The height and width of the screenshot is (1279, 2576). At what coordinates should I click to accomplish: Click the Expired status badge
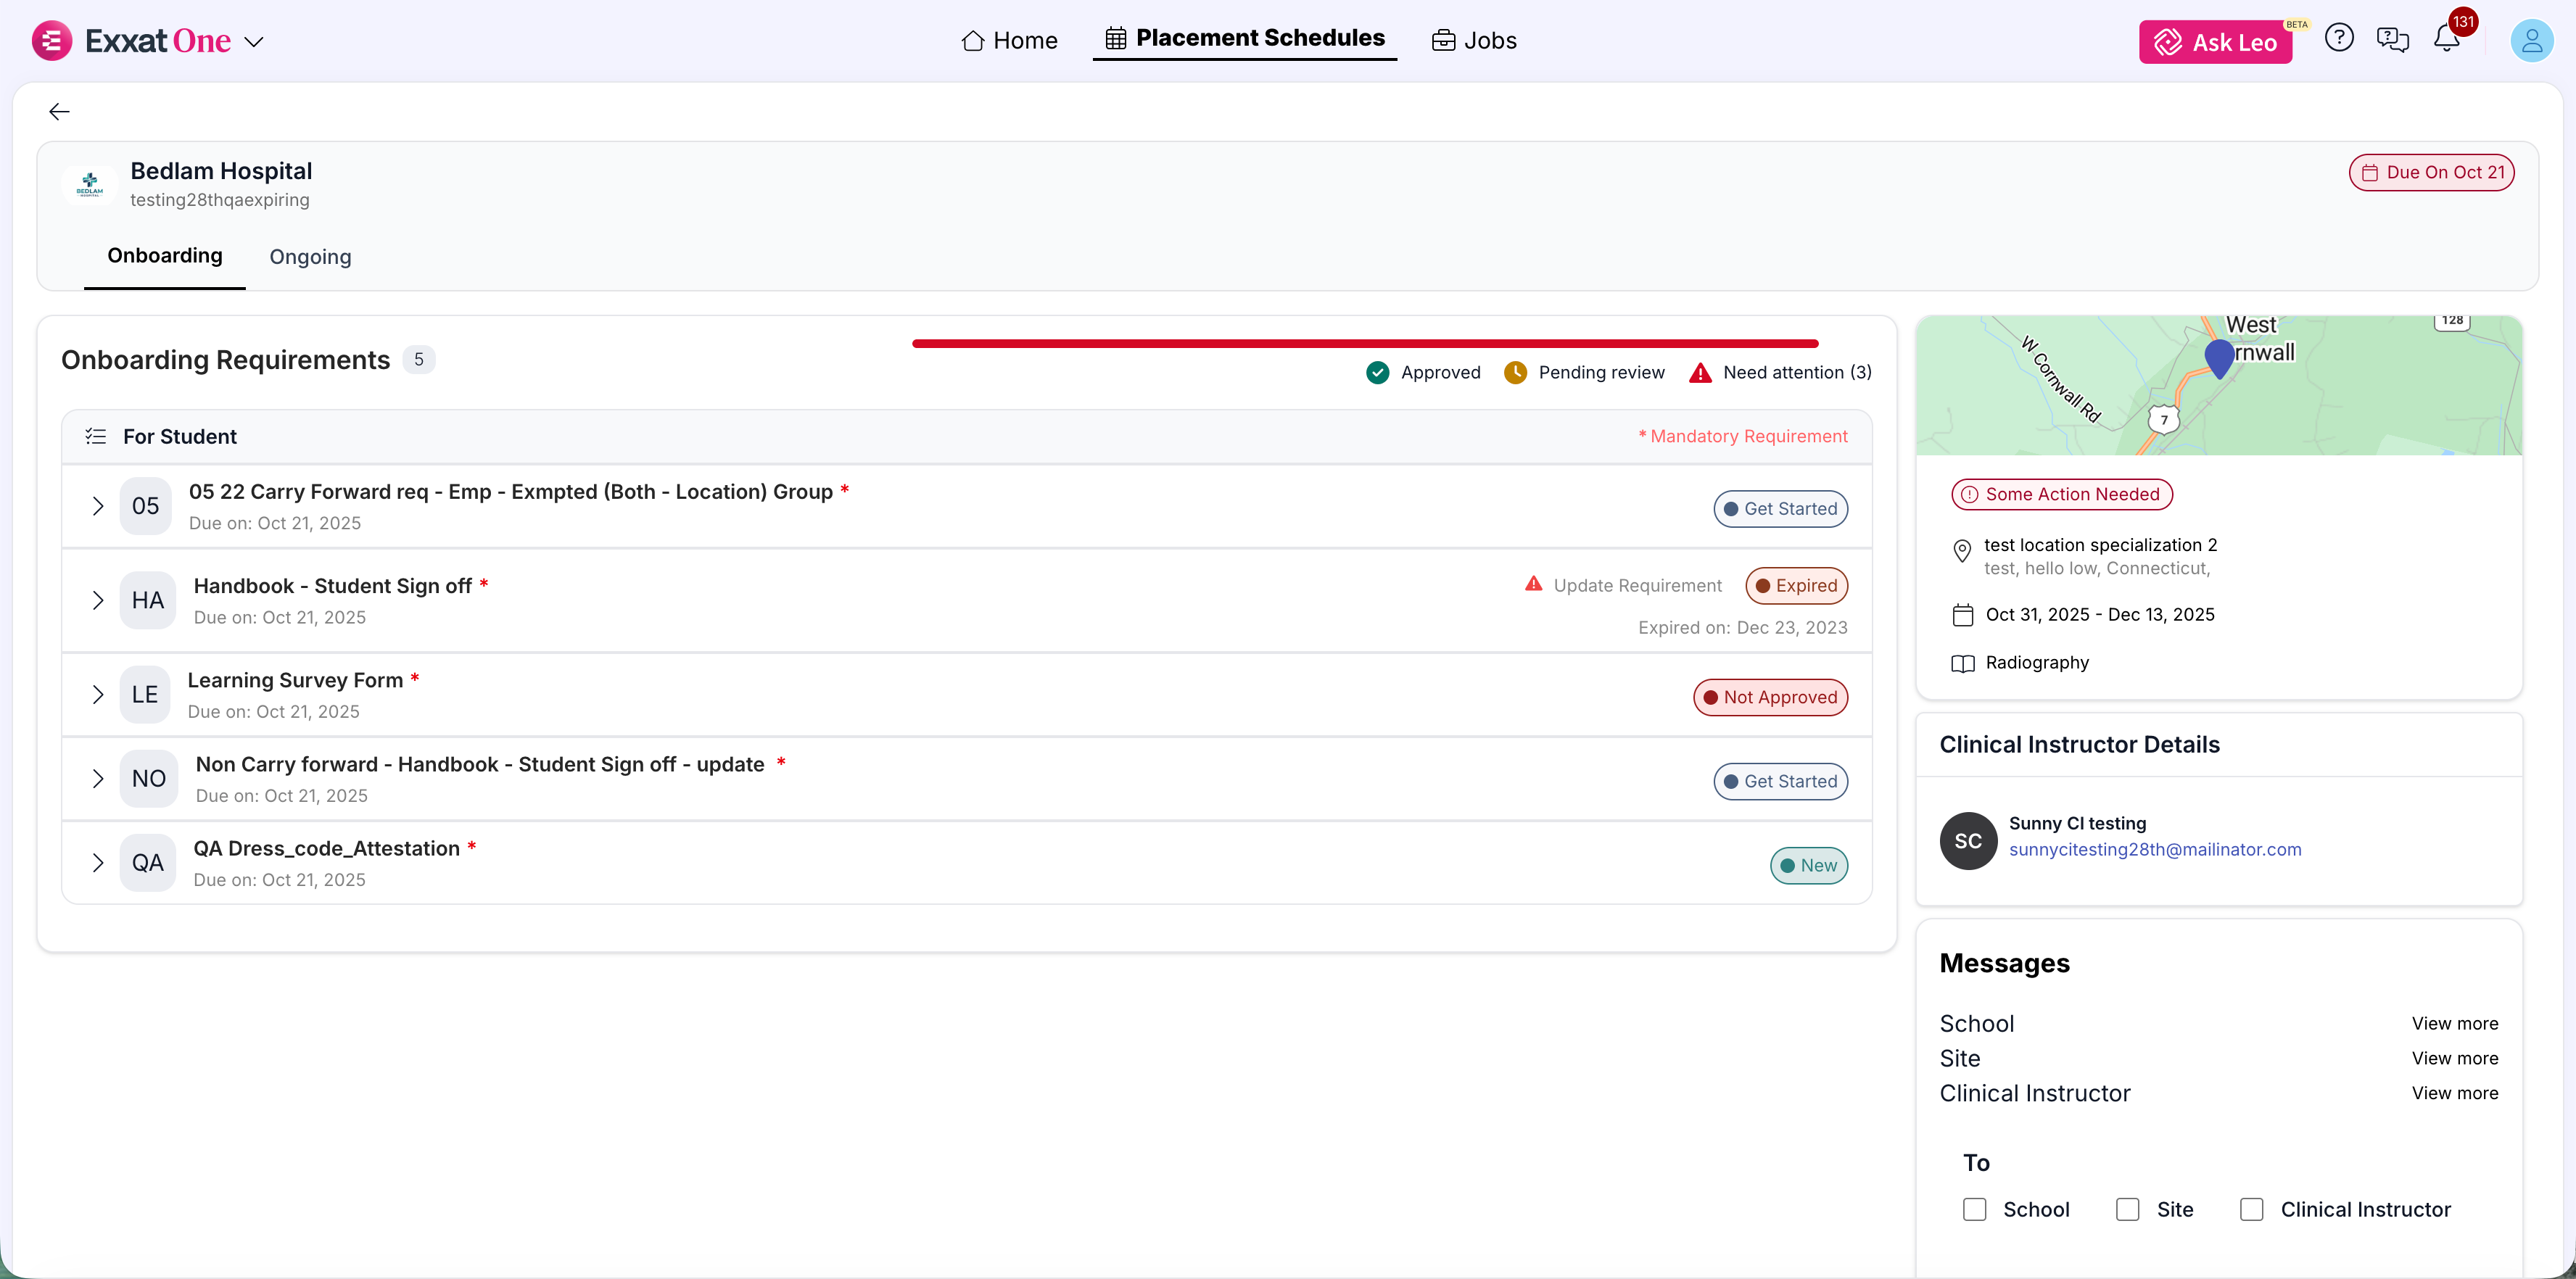click(x=1796, y=586)
